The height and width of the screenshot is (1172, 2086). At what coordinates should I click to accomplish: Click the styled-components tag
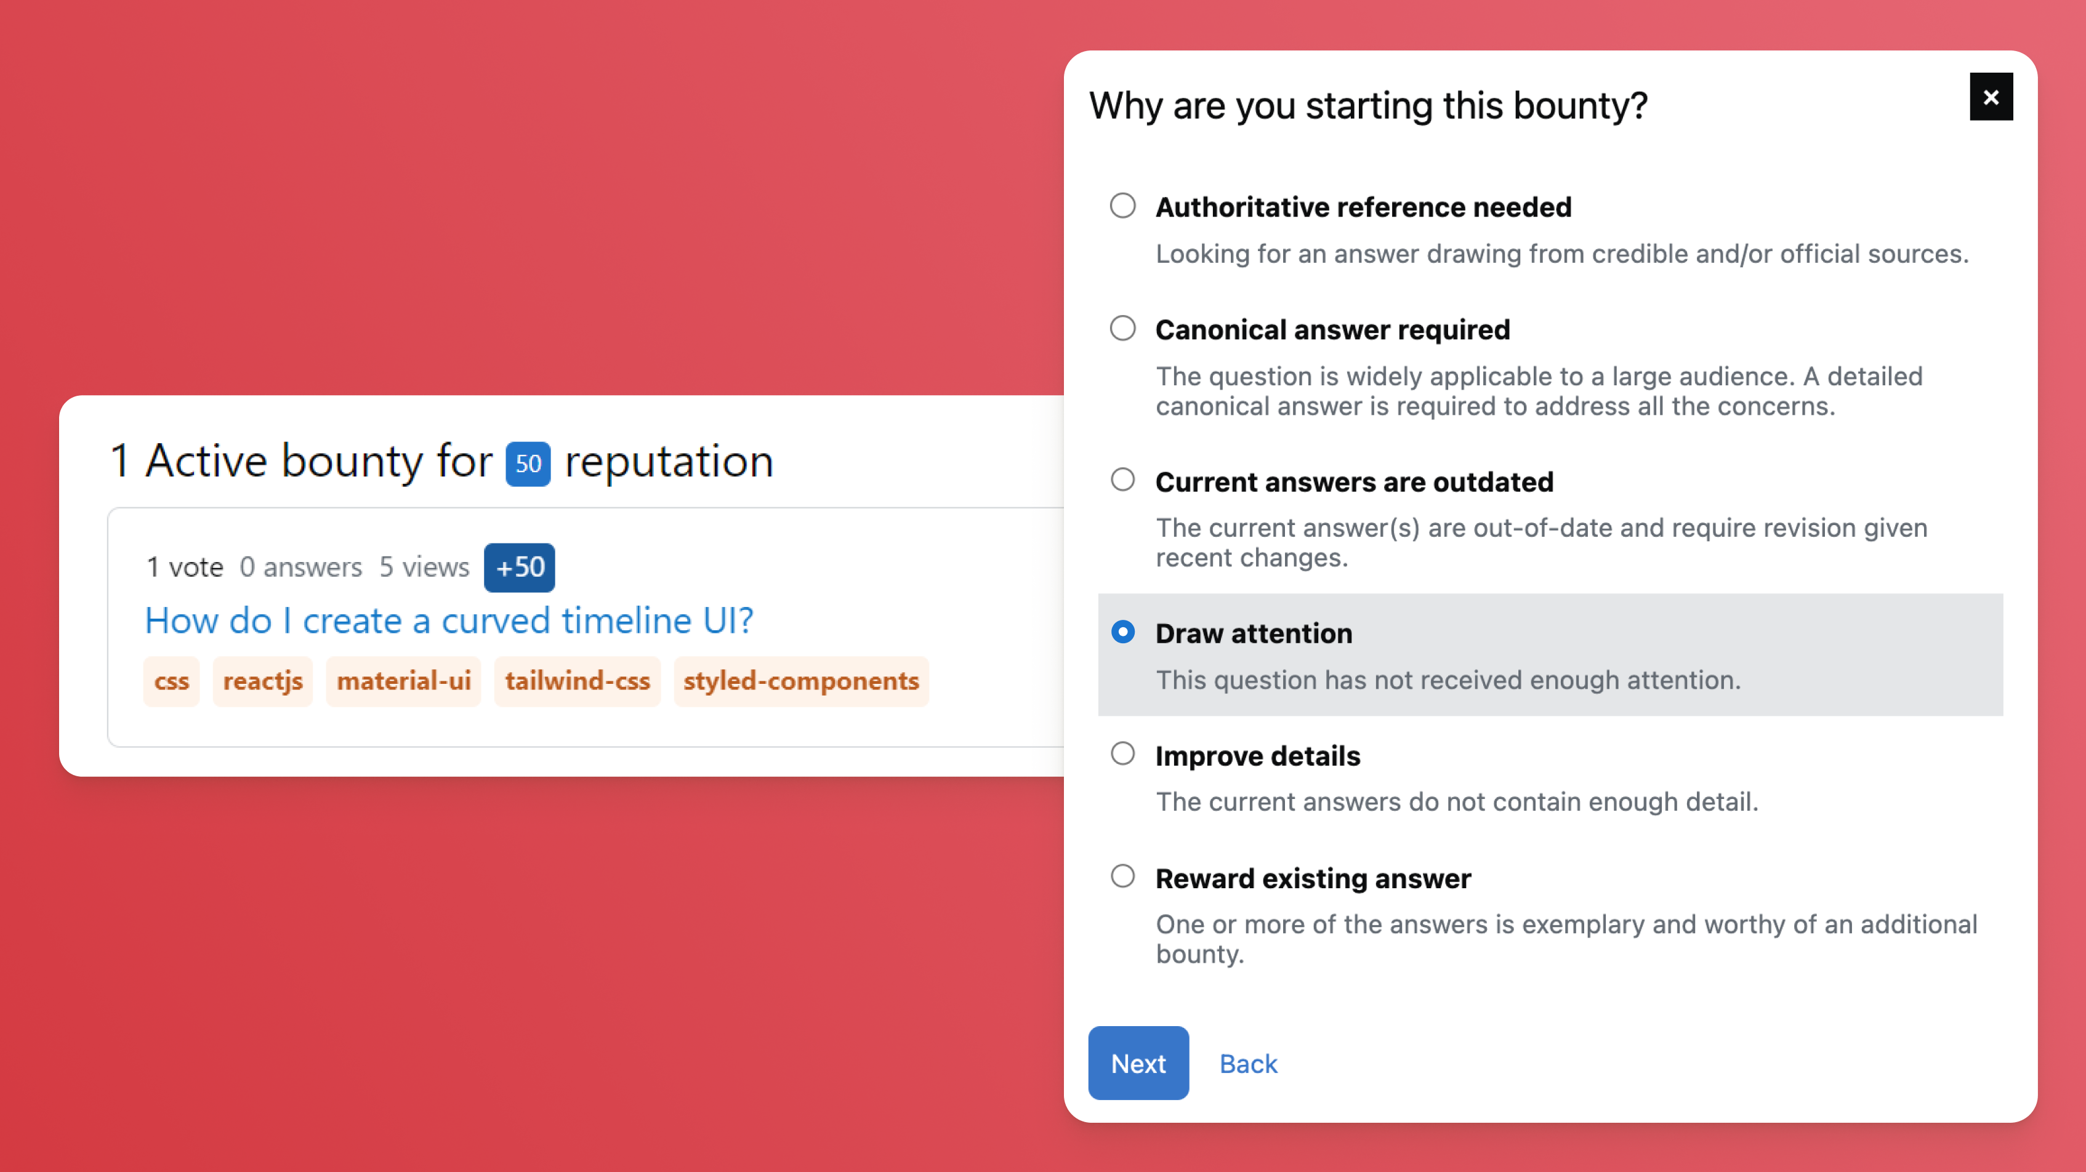pyautogui.click(x=801, y=681)
